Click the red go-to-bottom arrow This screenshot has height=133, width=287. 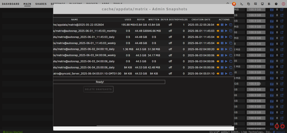pyautogui.click(x=283, y=126)
